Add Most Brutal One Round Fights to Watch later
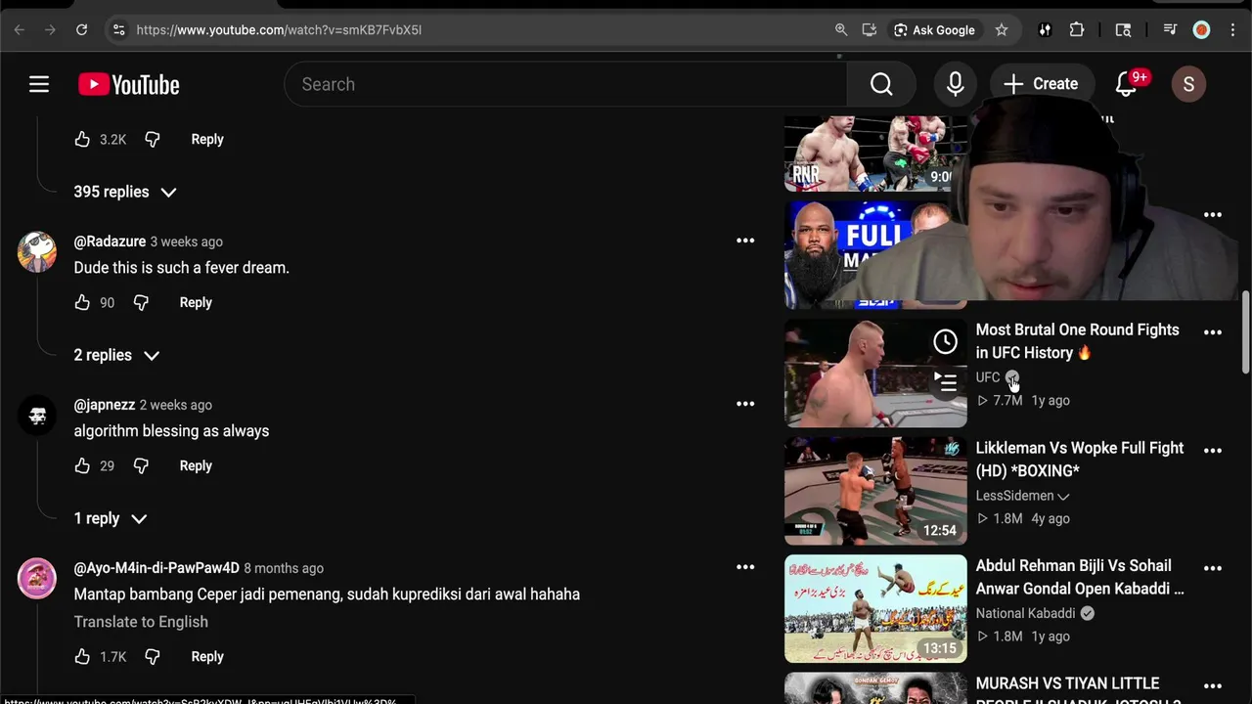Viewport: 1252px width, 704px height. [x=945, y=341]
